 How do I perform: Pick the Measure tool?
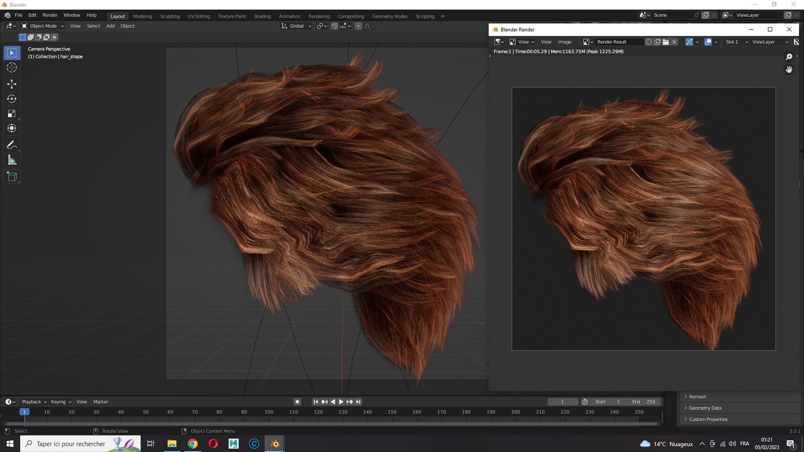pyautogui.click(x=12, y=160)
